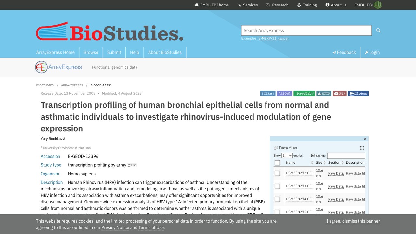Open the EFO ontology link icon
This screenshot has height=234, width=416.
132,165
